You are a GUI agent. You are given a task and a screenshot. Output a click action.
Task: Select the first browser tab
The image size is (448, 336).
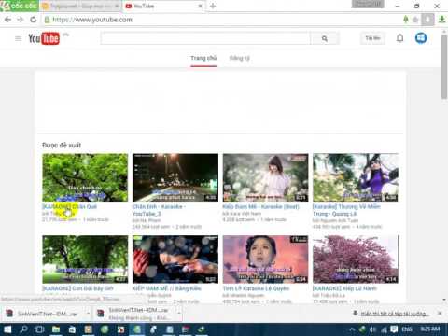point(81,6)
